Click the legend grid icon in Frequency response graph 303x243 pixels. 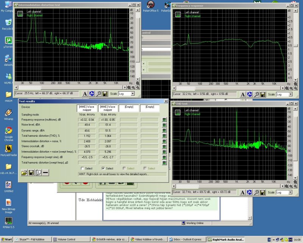click(x=178, y=14)
